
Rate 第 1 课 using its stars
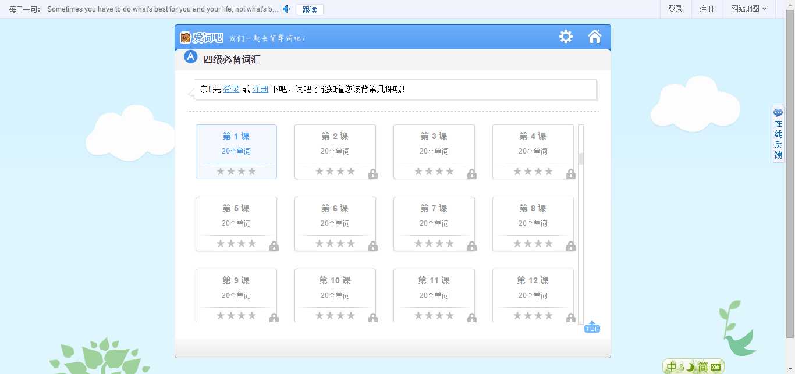point(236,171)
